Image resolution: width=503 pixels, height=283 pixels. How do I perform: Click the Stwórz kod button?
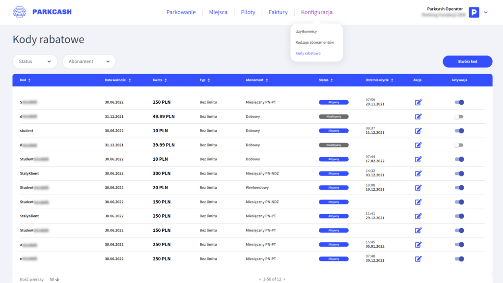[x=467, y=61]
